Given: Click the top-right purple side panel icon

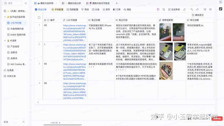Looking at the screenshot, I should [x=221, y=2].
